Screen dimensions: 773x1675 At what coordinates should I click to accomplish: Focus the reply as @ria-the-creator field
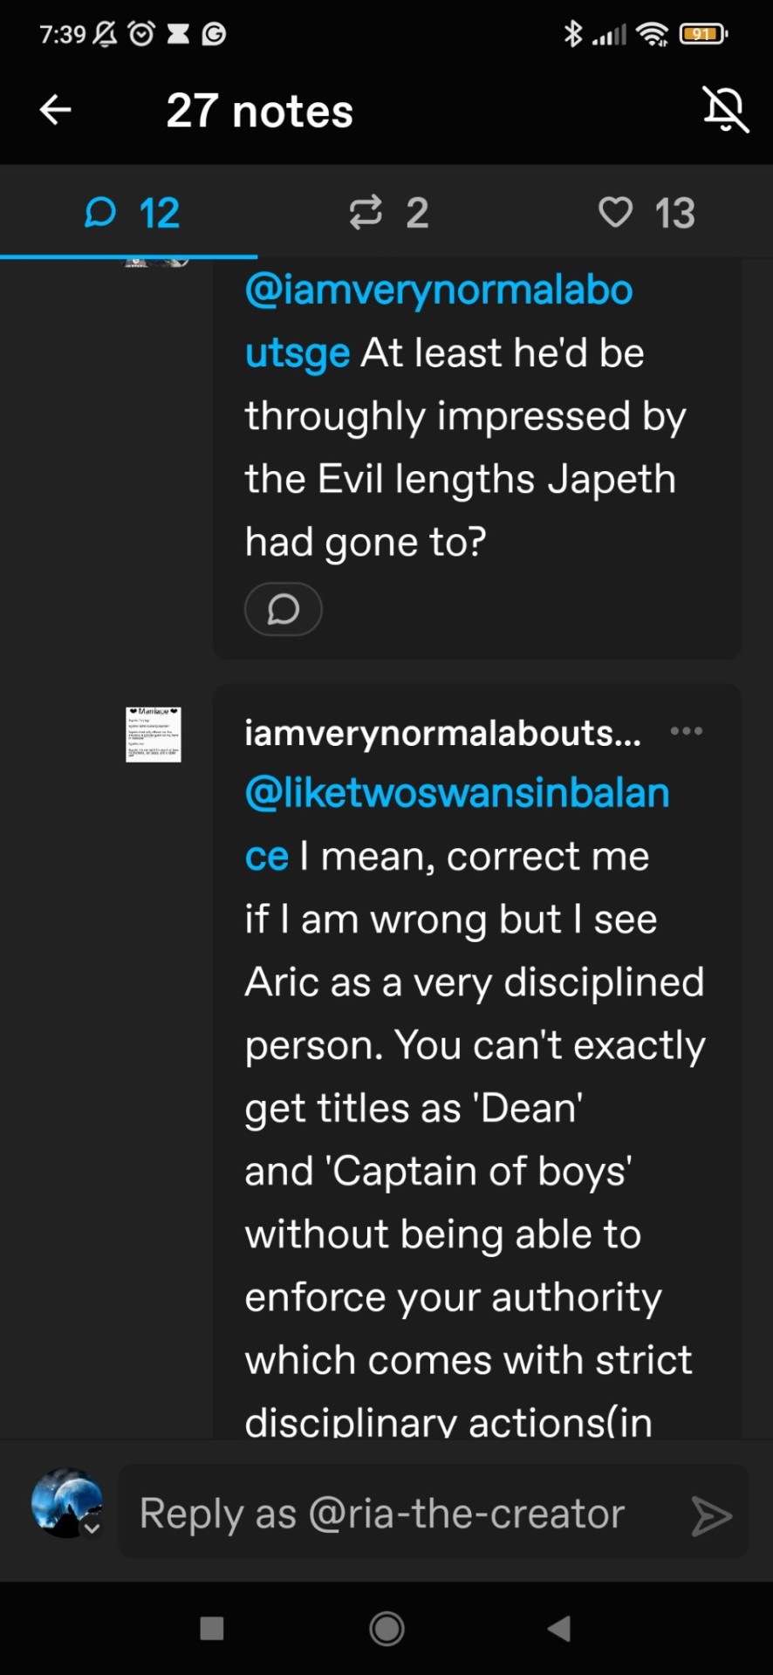[401, 1514]
